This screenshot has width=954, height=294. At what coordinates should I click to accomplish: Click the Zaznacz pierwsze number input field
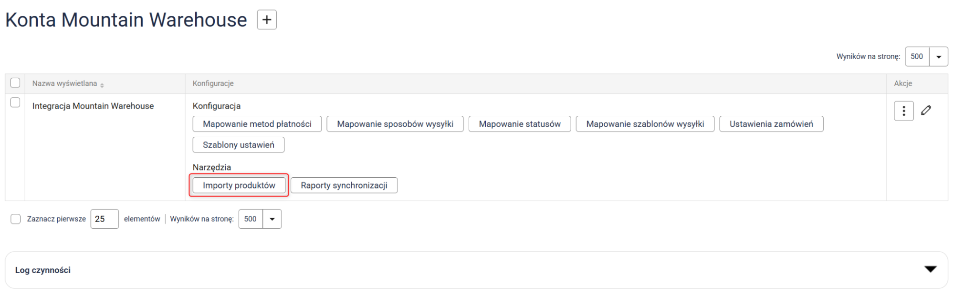click(x=105, y=219)
